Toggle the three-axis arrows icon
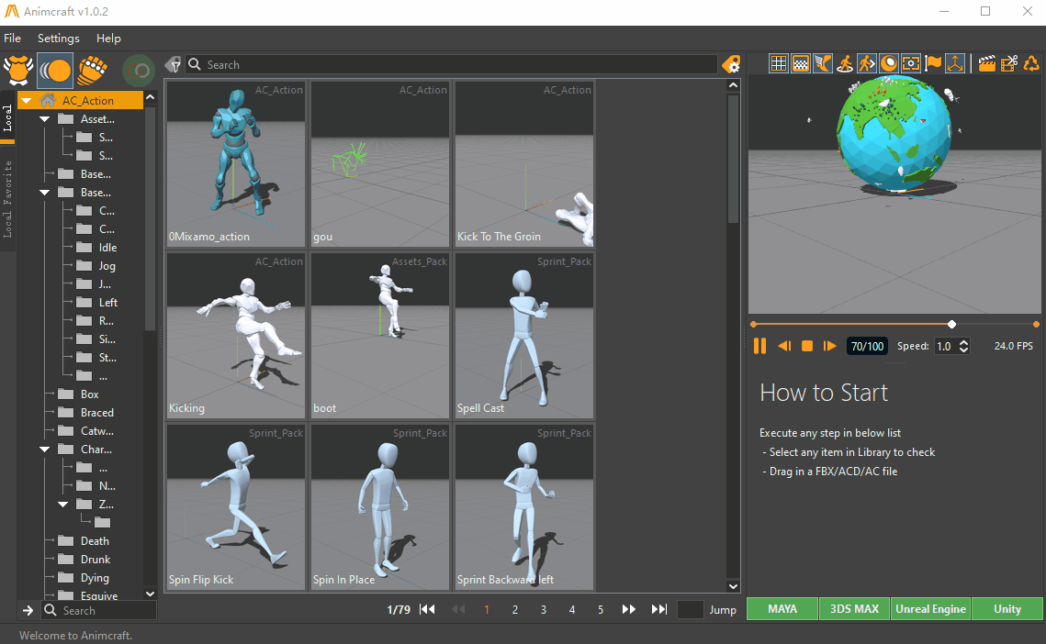Image resolution: width=1046 pixels, height=644 pixels. tap(955, 63)
